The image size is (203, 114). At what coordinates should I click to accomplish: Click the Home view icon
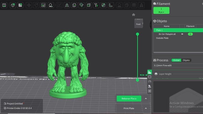click(x=133, y=15)
